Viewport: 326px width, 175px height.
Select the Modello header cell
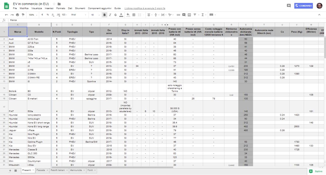click(x=39, y=32)
